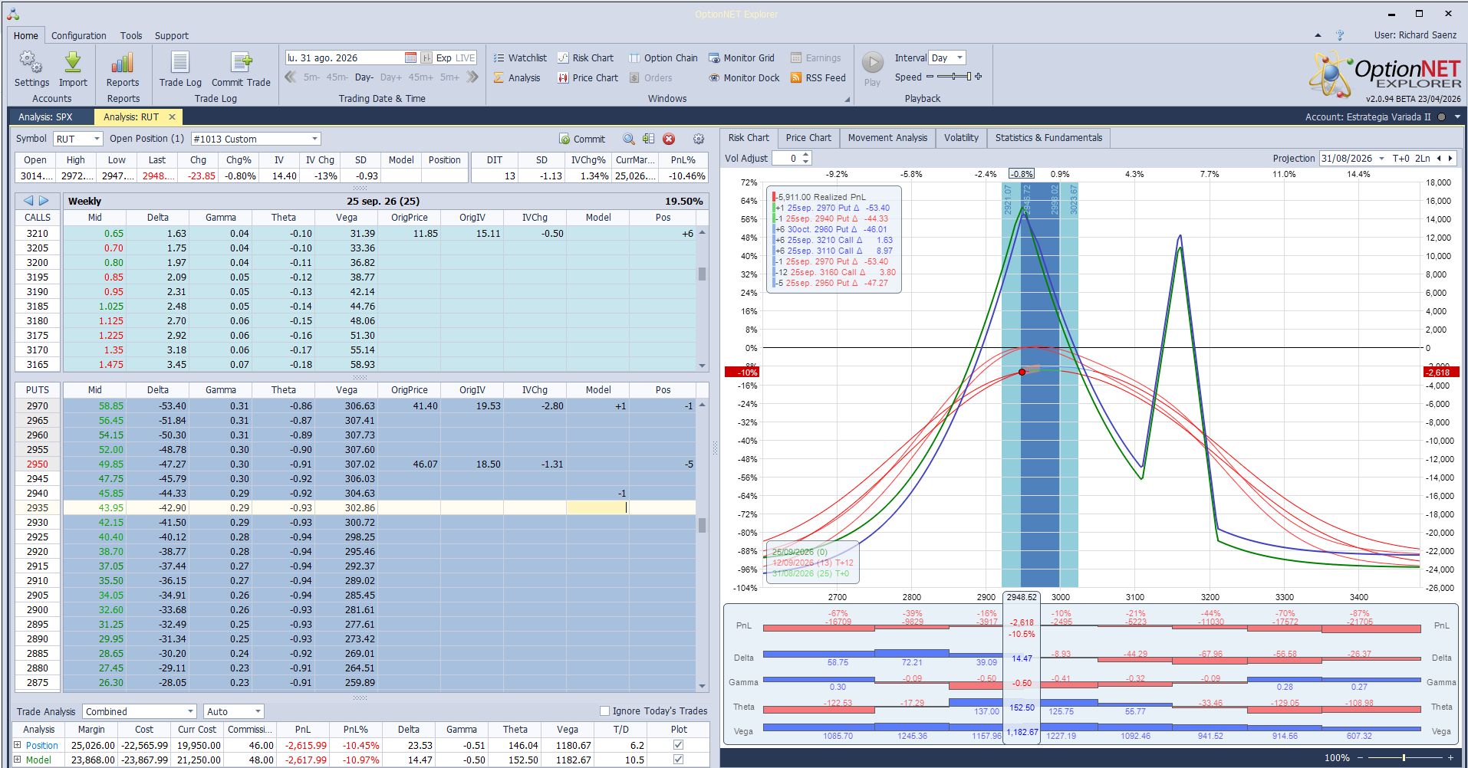This screenshot has width=1468, height=768.
Task: Open the Configuration ribbon tab
Action: pyautogui.click(x=79, y=35)
